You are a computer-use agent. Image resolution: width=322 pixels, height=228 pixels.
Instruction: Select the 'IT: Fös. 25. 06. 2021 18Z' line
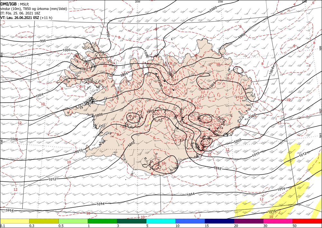(x=20, y=13)
